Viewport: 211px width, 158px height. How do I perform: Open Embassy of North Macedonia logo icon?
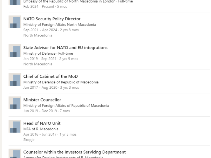(15, 2)
